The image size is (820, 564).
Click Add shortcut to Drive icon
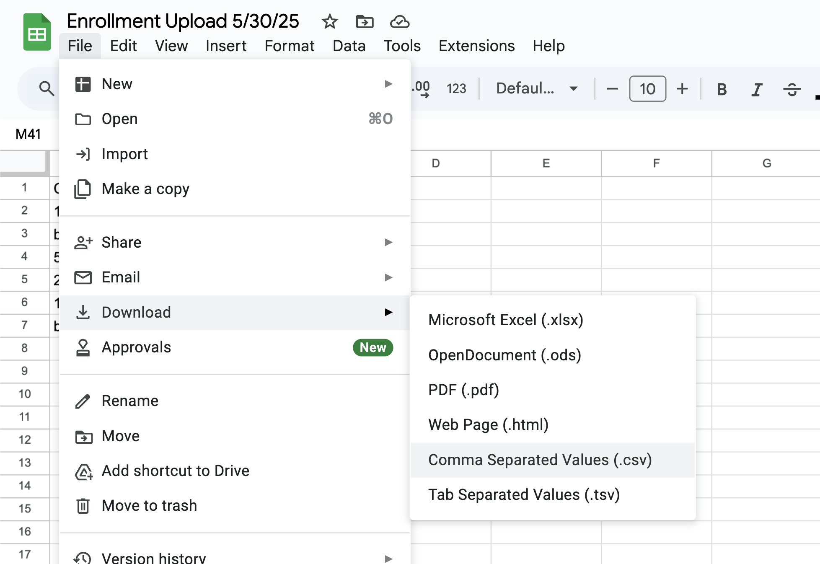(84, 472)
